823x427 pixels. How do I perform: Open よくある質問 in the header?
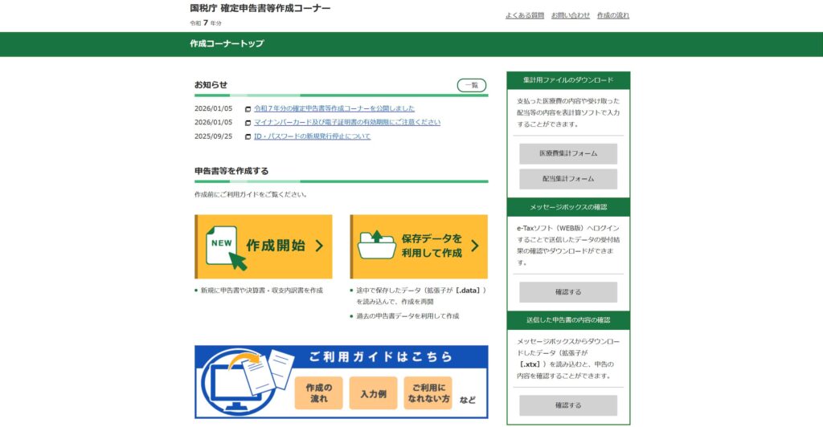tap(524, 15)
